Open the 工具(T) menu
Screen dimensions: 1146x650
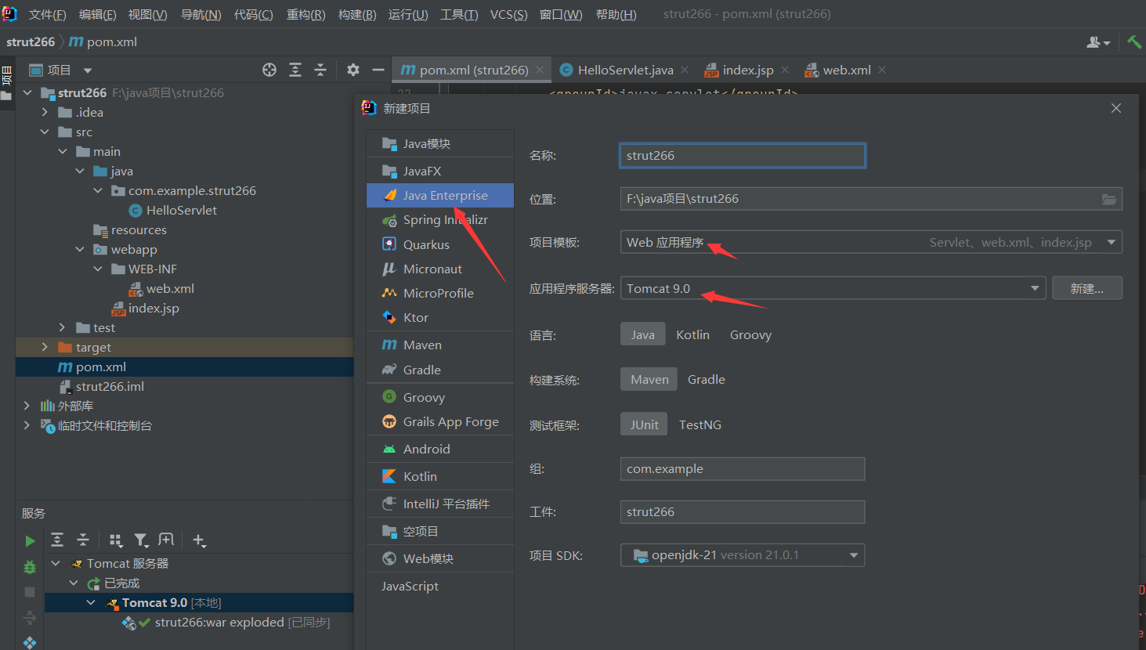pyautogui.click(x=459, y=15)
